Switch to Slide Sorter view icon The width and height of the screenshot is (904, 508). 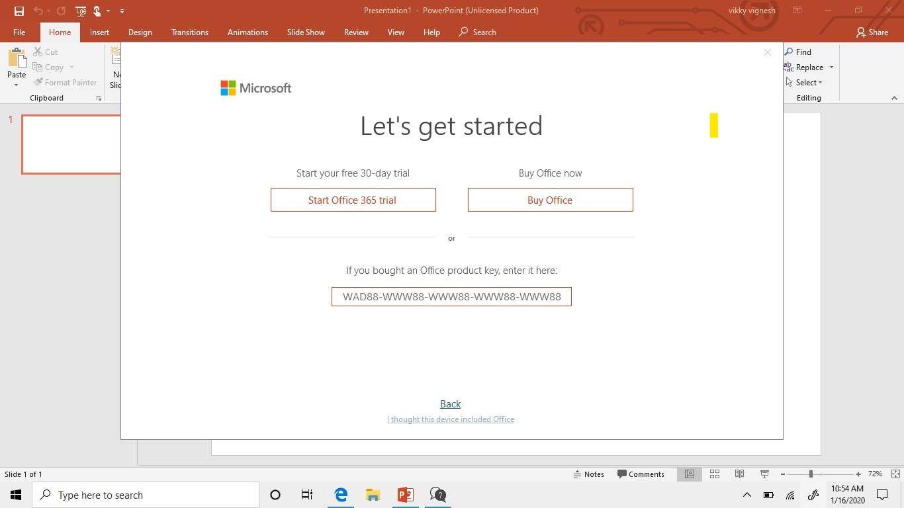715,474
